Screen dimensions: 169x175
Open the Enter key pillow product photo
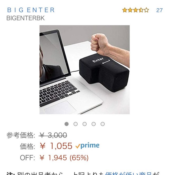[84, 70]
